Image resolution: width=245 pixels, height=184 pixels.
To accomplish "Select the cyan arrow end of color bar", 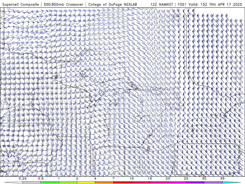I will coord(231,182).
